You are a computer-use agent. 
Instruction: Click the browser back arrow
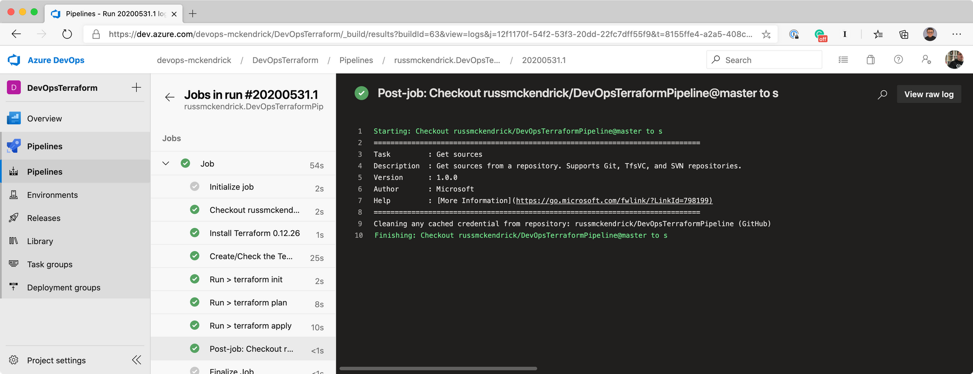[16, 34]
